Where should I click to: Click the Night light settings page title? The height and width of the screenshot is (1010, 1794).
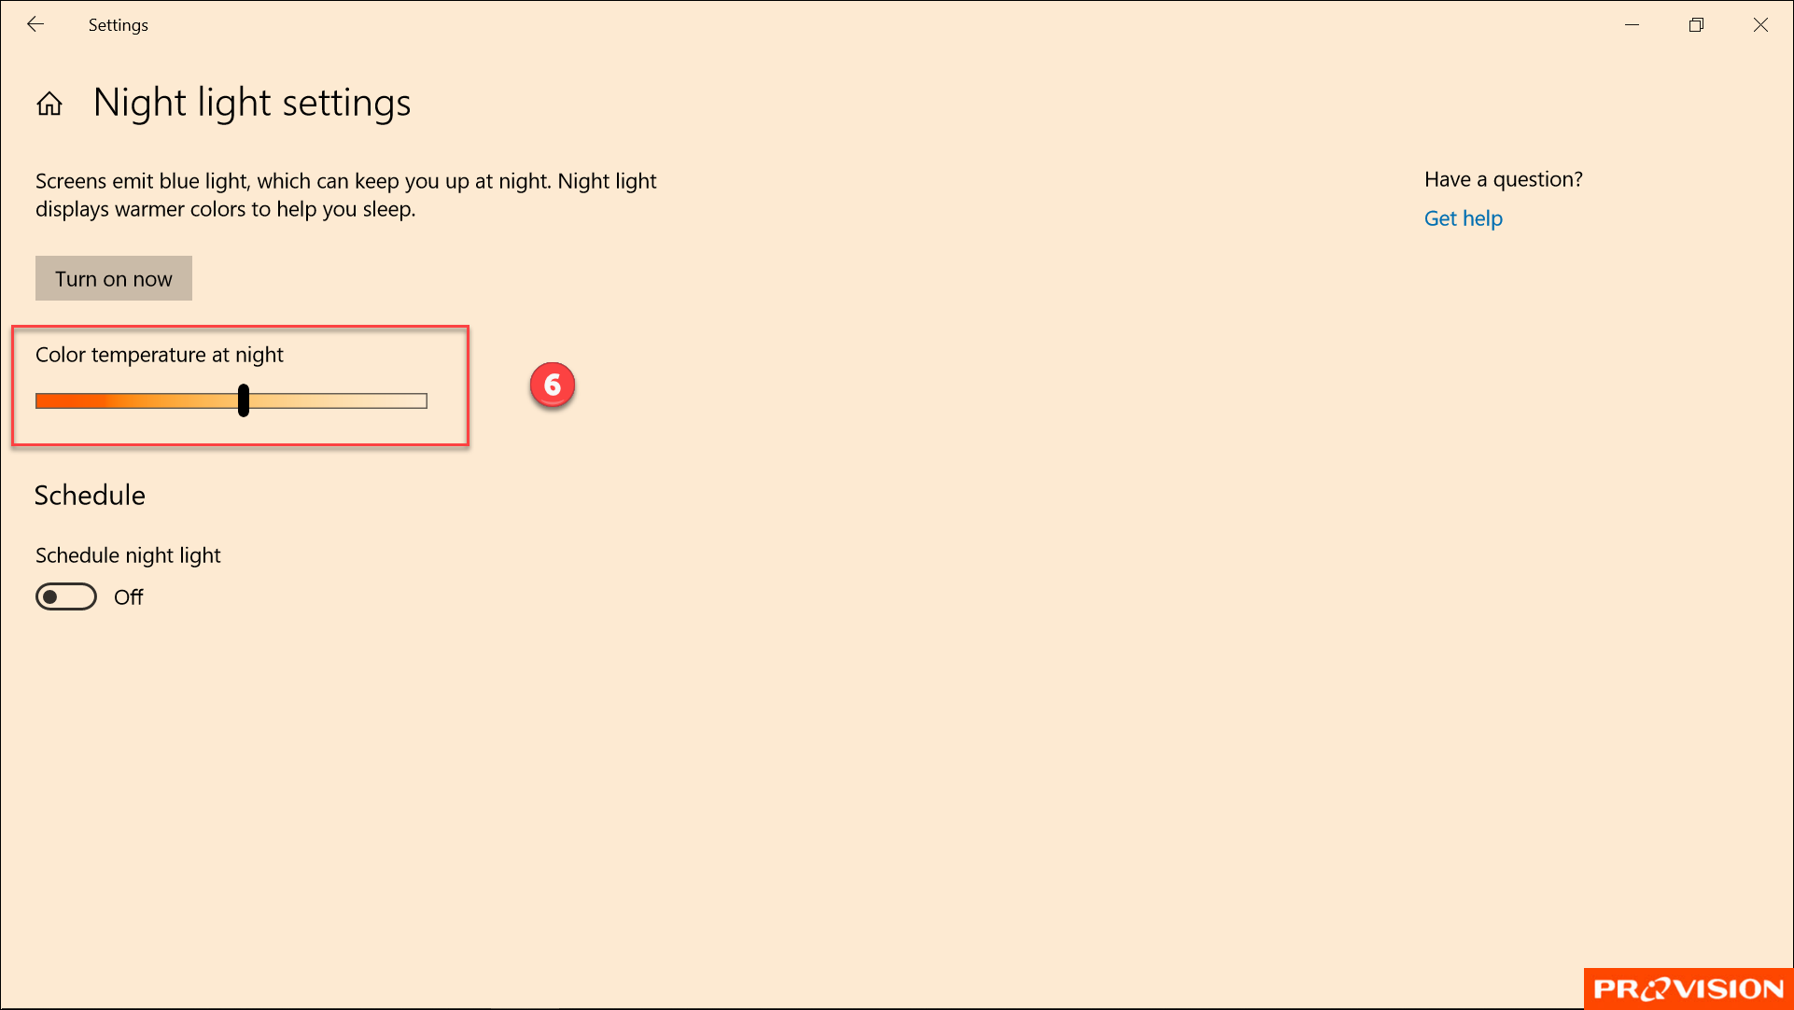[253, 101]
